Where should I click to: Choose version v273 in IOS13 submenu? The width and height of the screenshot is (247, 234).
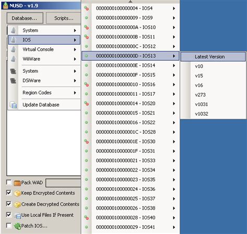[213, 95]
